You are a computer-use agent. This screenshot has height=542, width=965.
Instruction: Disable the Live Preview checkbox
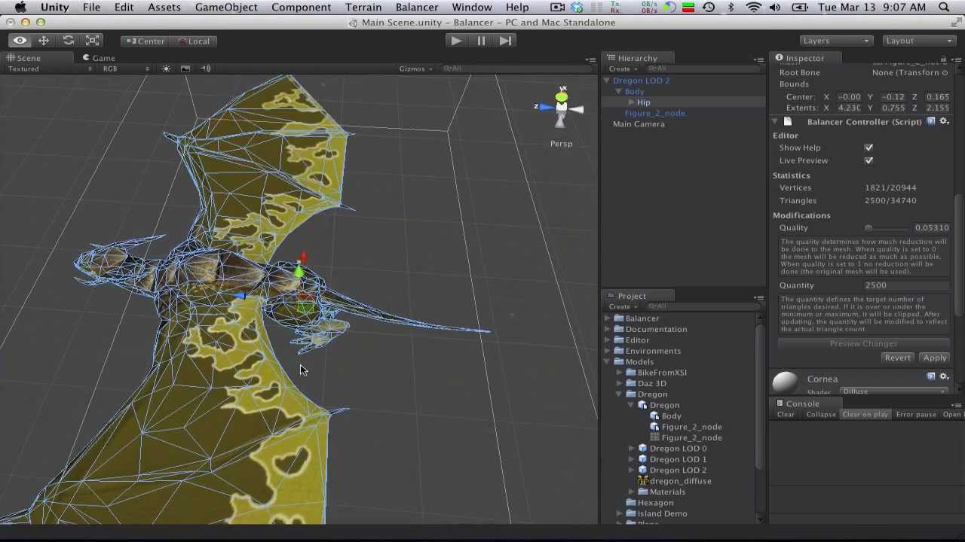(868, 160)
